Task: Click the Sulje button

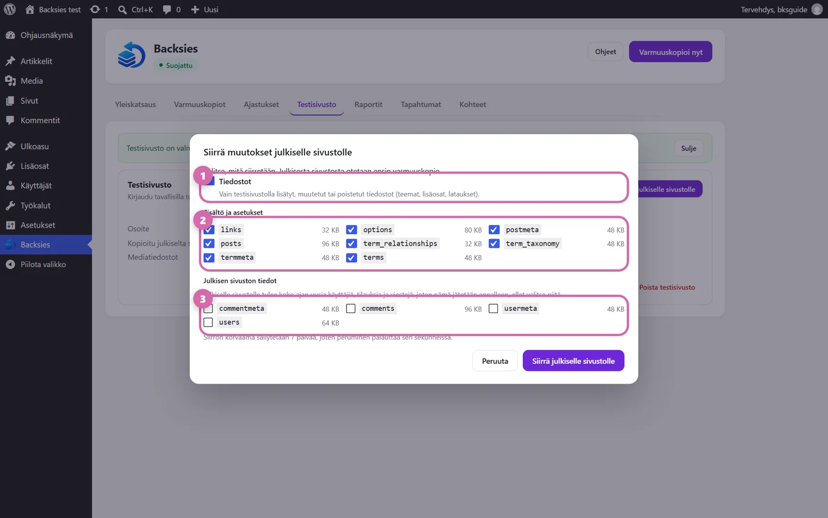Action: (688, 149)
